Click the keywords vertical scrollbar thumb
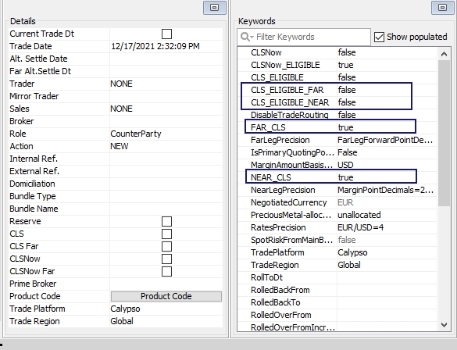Screen dimensions: 457x350 444,133
